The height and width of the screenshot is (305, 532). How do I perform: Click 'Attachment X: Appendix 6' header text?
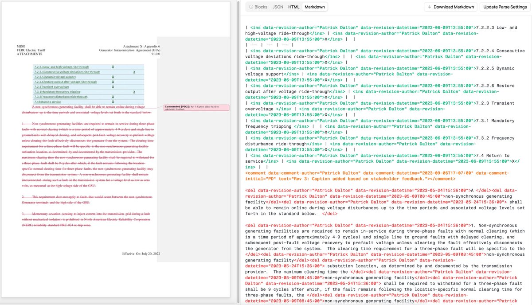click(141, 47)
